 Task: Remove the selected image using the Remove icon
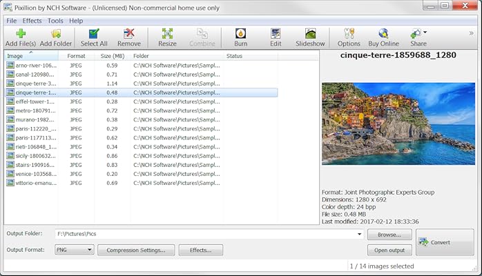click(x=129, y=33)
